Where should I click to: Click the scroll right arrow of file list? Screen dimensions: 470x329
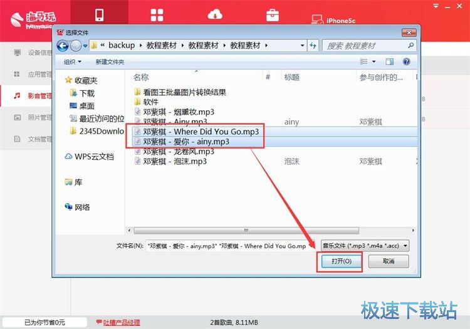click(414, 231)
